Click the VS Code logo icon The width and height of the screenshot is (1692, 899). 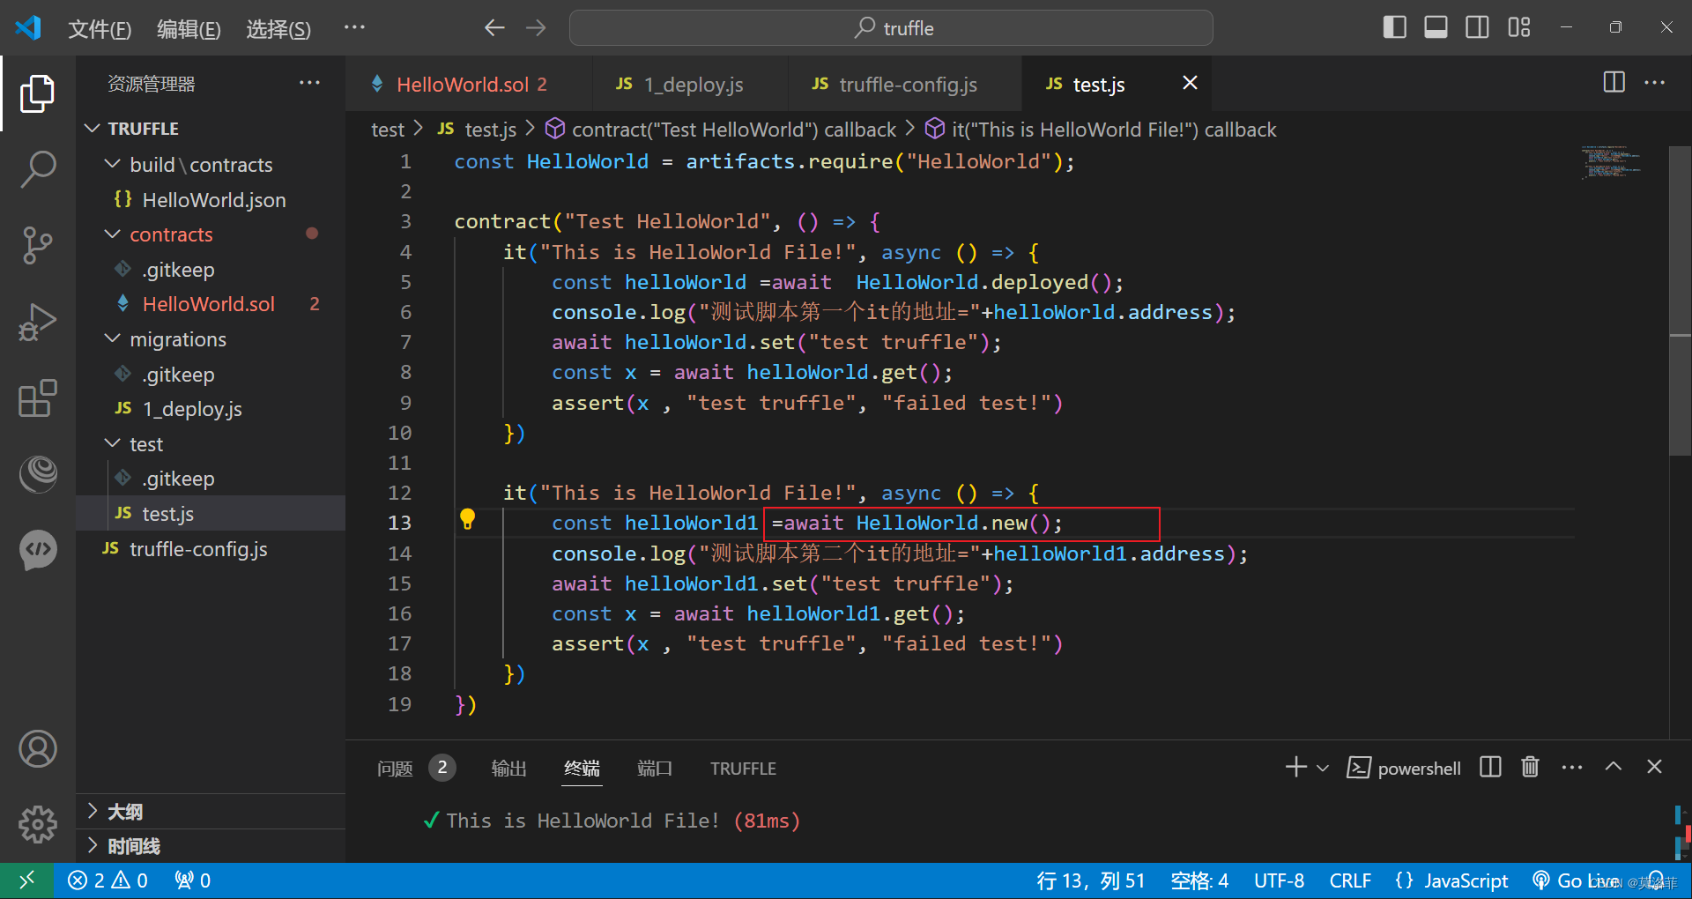click(x=28, y=27)
